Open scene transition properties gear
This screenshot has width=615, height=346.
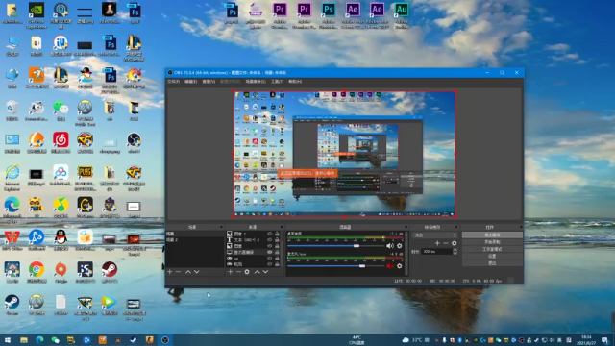click(x=455, y=243)
